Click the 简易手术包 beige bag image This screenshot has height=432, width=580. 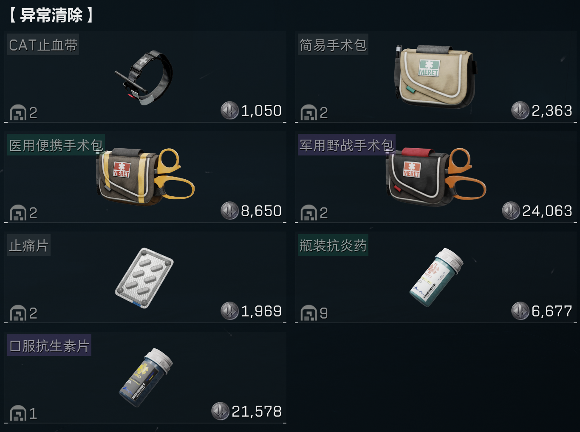coord(436,77)
